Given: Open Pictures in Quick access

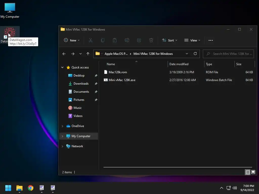Looking at the screenshot, I should (x=79, y=100).
